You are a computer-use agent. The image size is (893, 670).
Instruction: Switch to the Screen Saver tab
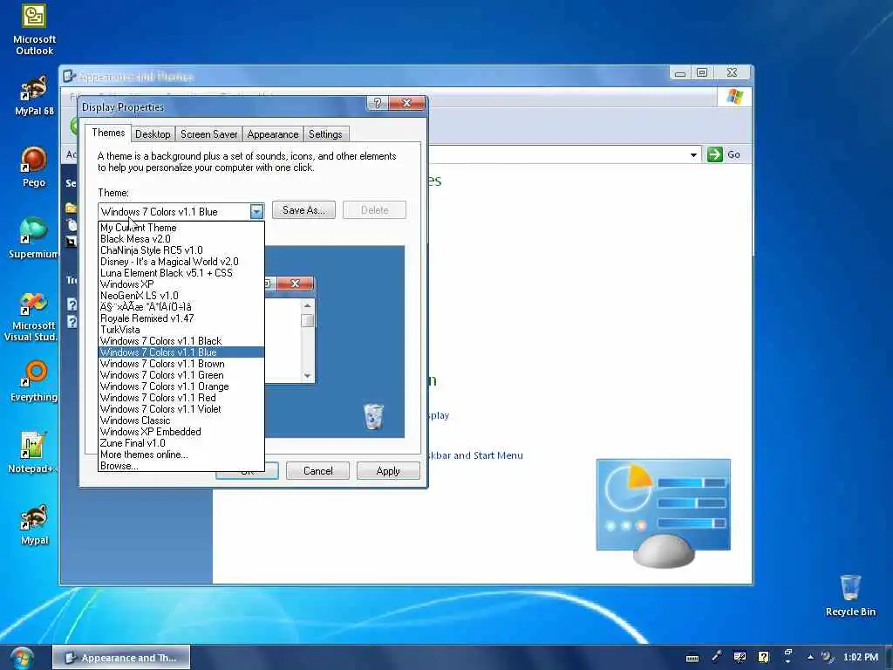click(x=209, y=134)
